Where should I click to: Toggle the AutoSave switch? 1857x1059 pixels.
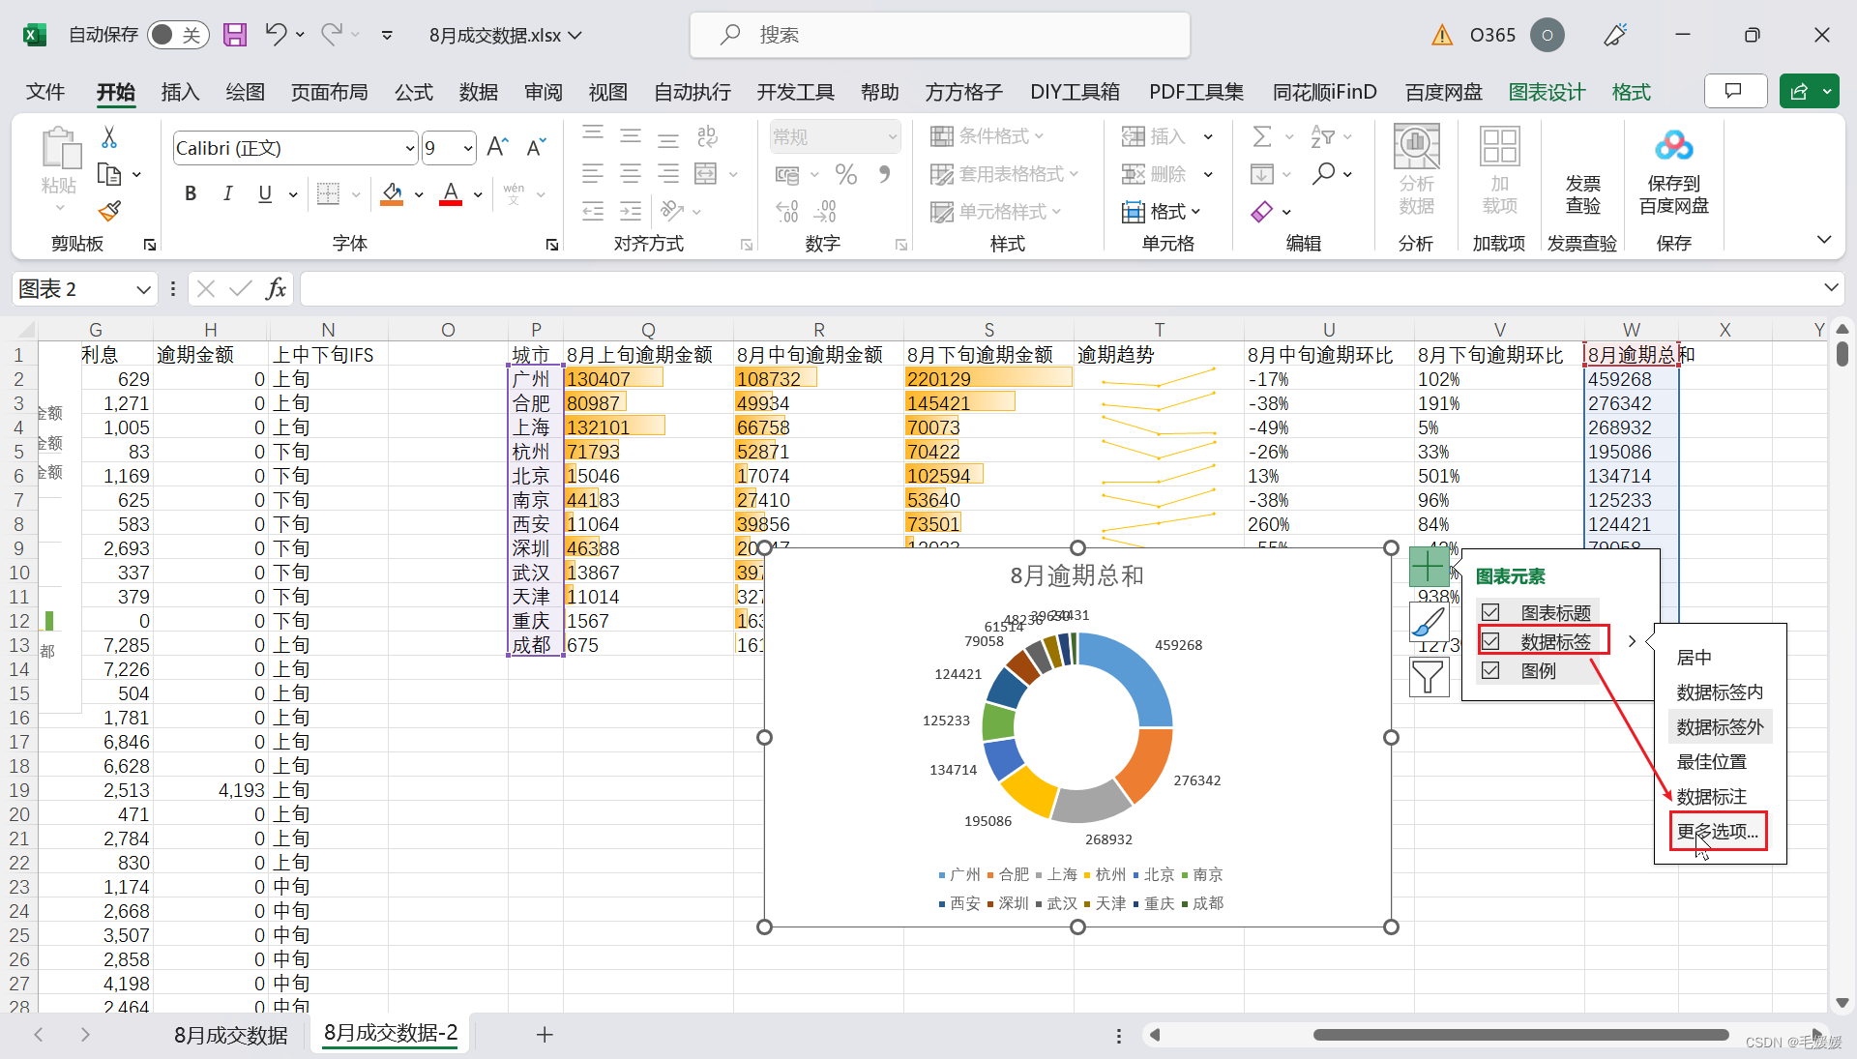pos(177,35)
